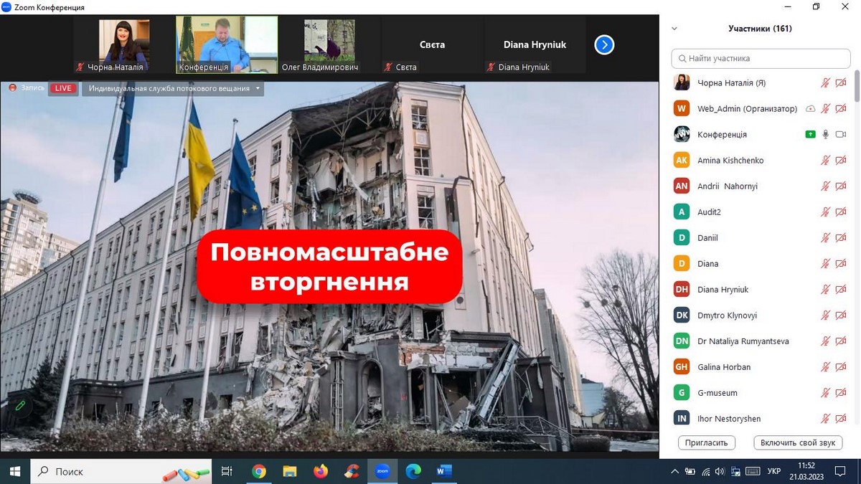Show next video thumbnails with arrow
The image size is (861, 484).
point(604,45)
